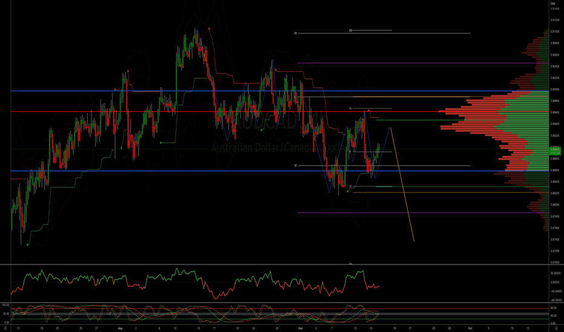
Task: Click the 0.87400 price axis label
Action: tap(556, 240)
